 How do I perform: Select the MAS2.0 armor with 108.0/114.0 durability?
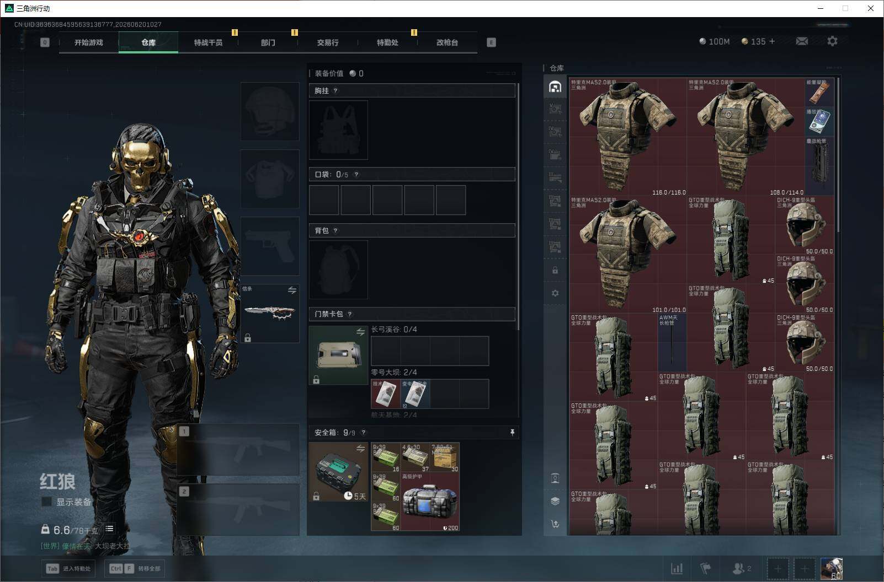coord(746,137)
